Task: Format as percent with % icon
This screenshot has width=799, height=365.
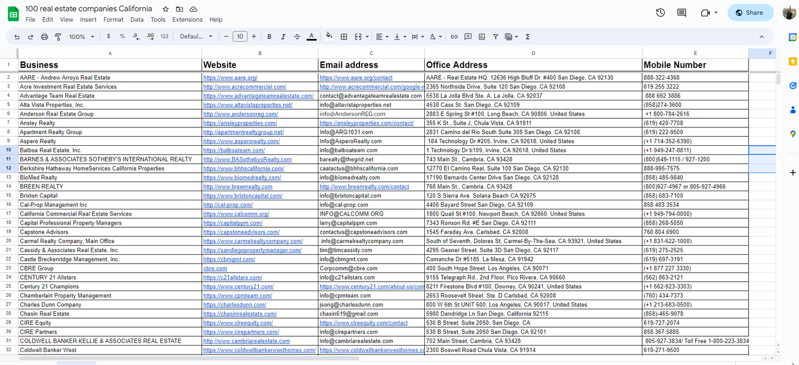Action: pyautogui.click(x=122, y=37)
